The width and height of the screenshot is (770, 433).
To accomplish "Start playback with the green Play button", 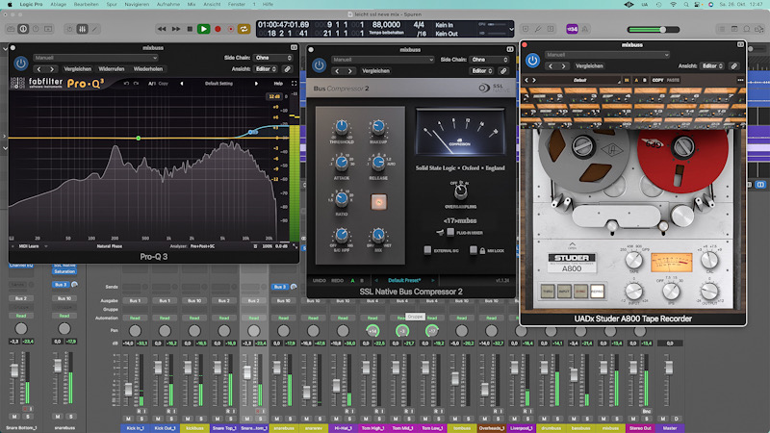I will tap(203, 29).
